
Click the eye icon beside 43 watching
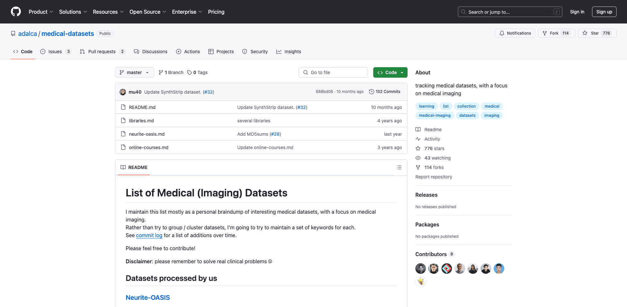[x=418, y=158]
